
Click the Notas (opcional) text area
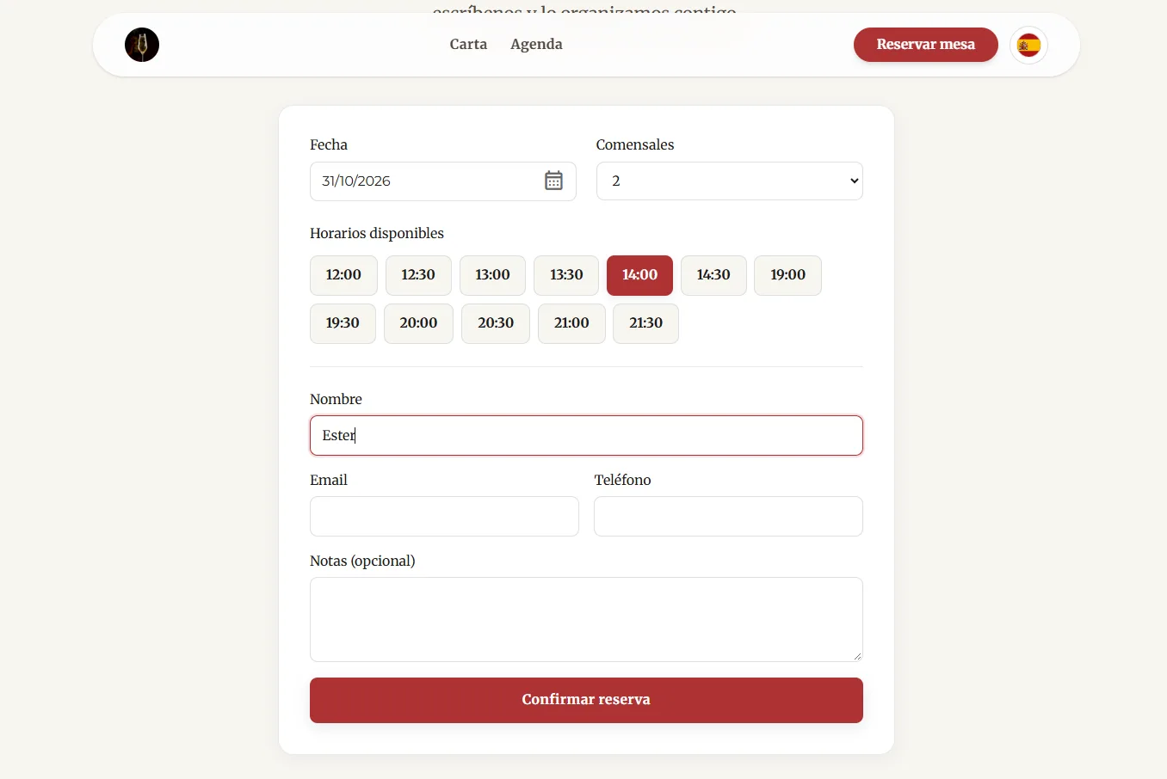point(586,619)
